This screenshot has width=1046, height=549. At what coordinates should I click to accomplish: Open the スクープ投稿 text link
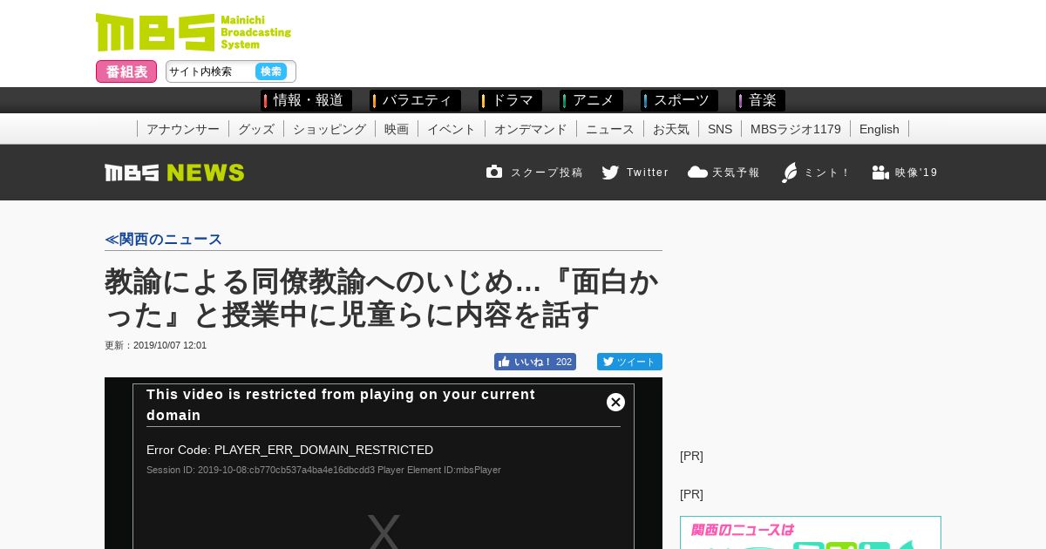pyautogui.click(x=547, y=173)
